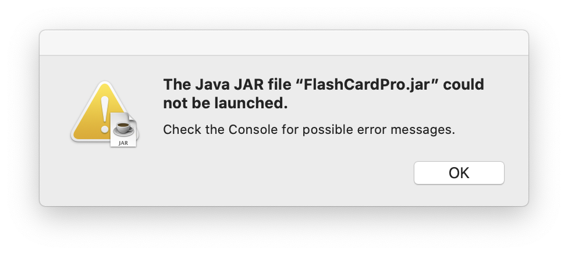568x255 pixels.
Task: Click the dot of the exclamation mark
Action: [x=105, y=129]
